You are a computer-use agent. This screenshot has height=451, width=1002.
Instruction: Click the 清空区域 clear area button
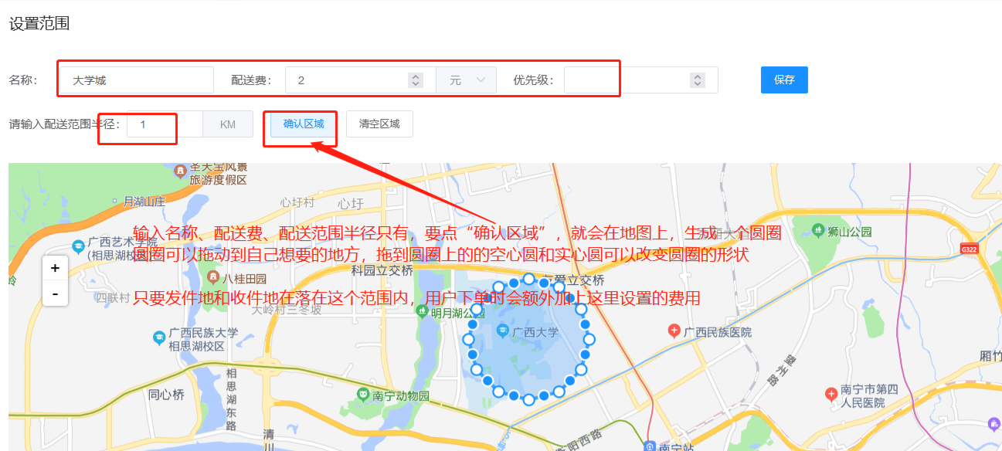click(x=379, y=124)
